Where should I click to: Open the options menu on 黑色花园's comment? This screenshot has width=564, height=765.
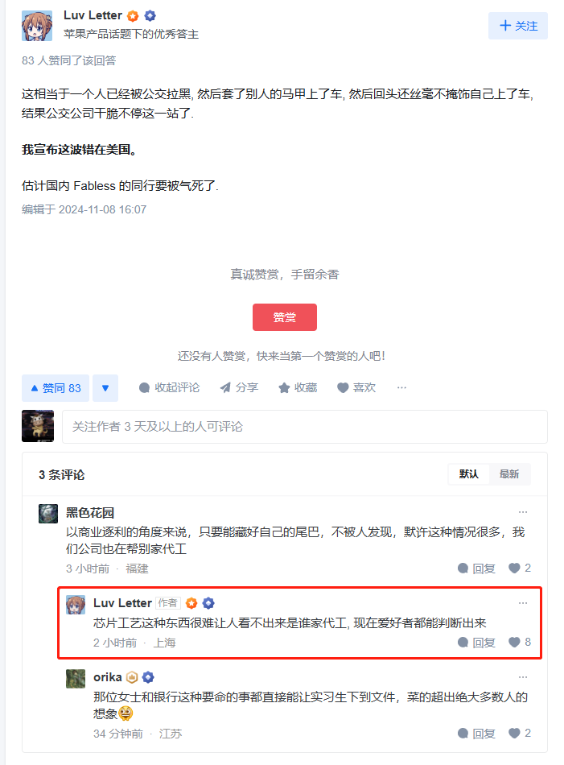click(523, 512)
